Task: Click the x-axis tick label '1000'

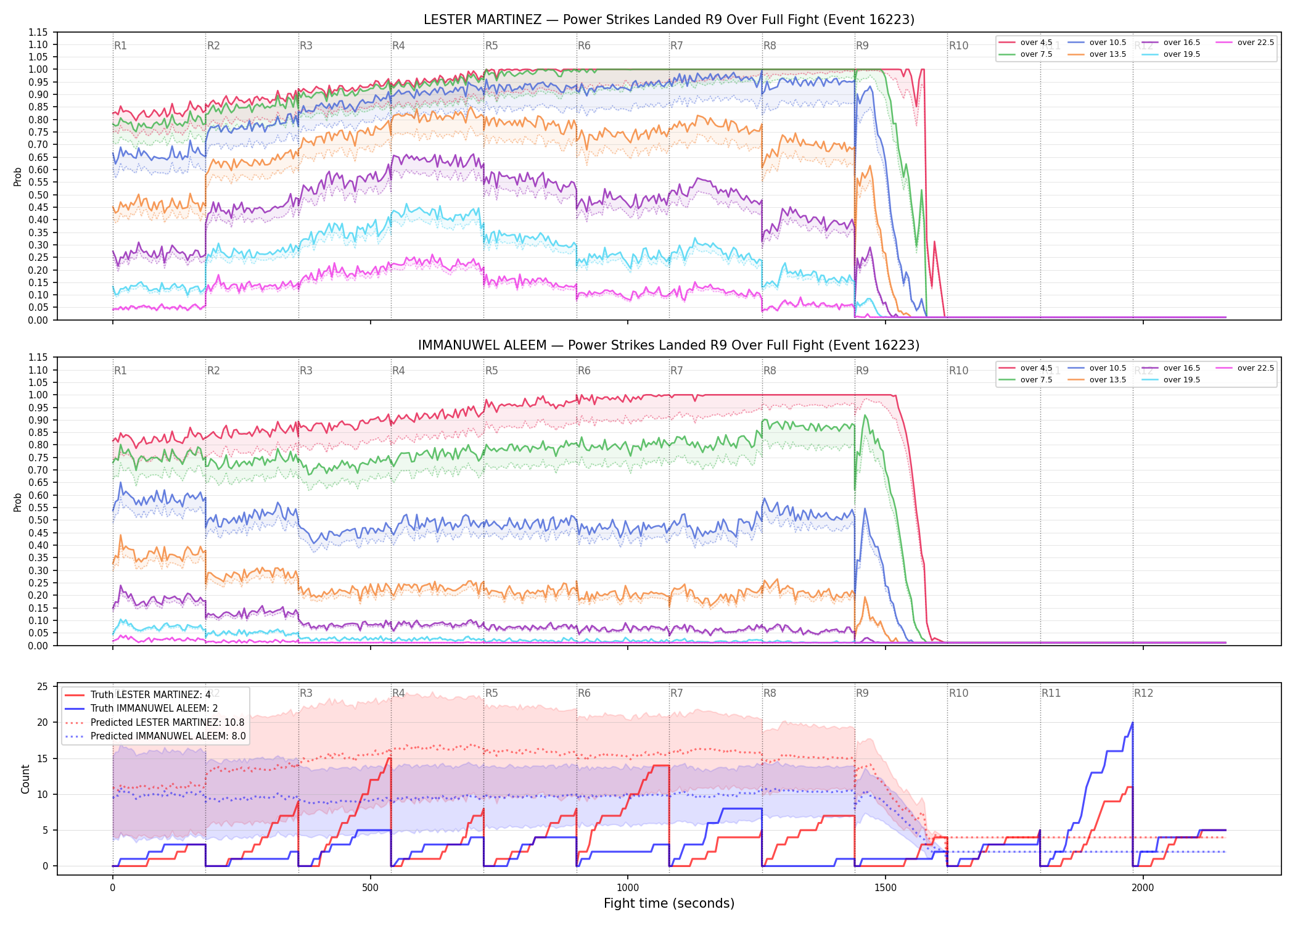Action: pos(628,887)
